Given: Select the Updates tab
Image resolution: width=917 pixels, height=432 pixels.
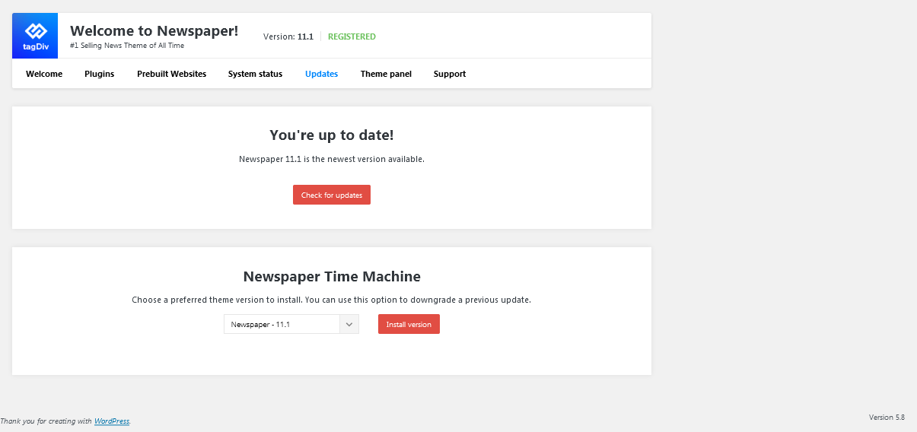Looking at the screenshot, I should (x=321, y=74).
